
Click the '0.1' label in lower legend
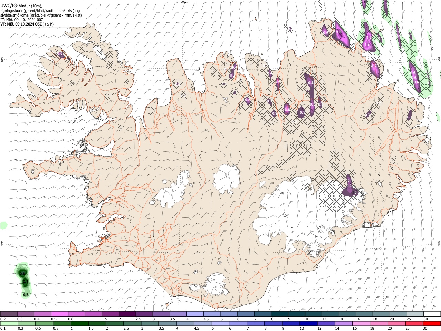tap(3, 329)
